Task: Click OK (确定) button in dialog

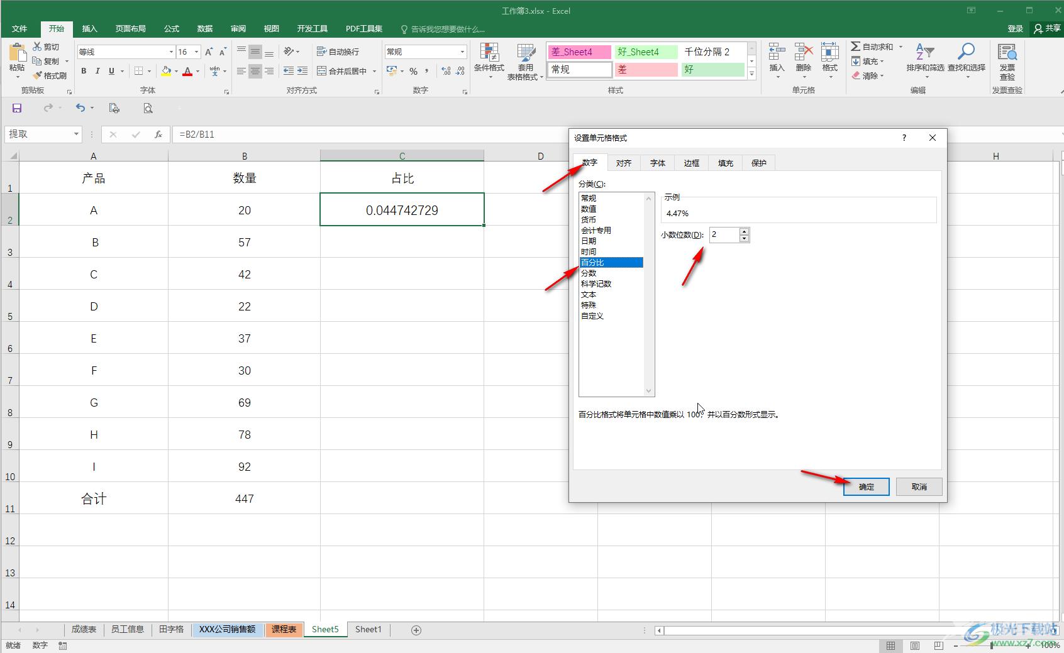Action: pyautogui.click(x=867, y=486)
